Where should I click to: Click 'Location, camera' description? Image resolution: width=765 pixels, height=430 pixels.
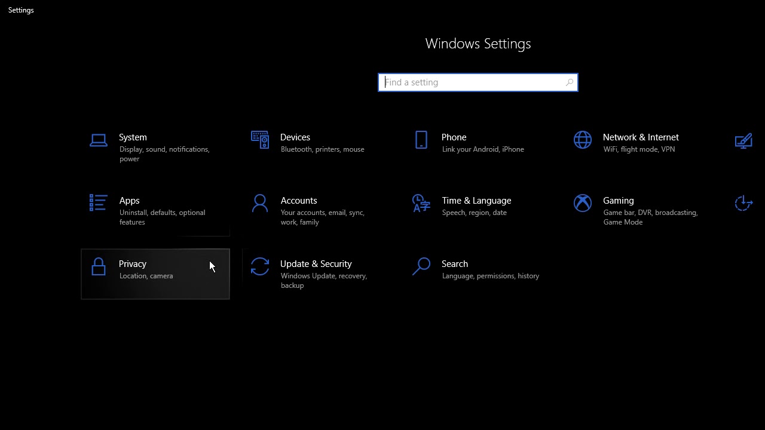(146, 276)
